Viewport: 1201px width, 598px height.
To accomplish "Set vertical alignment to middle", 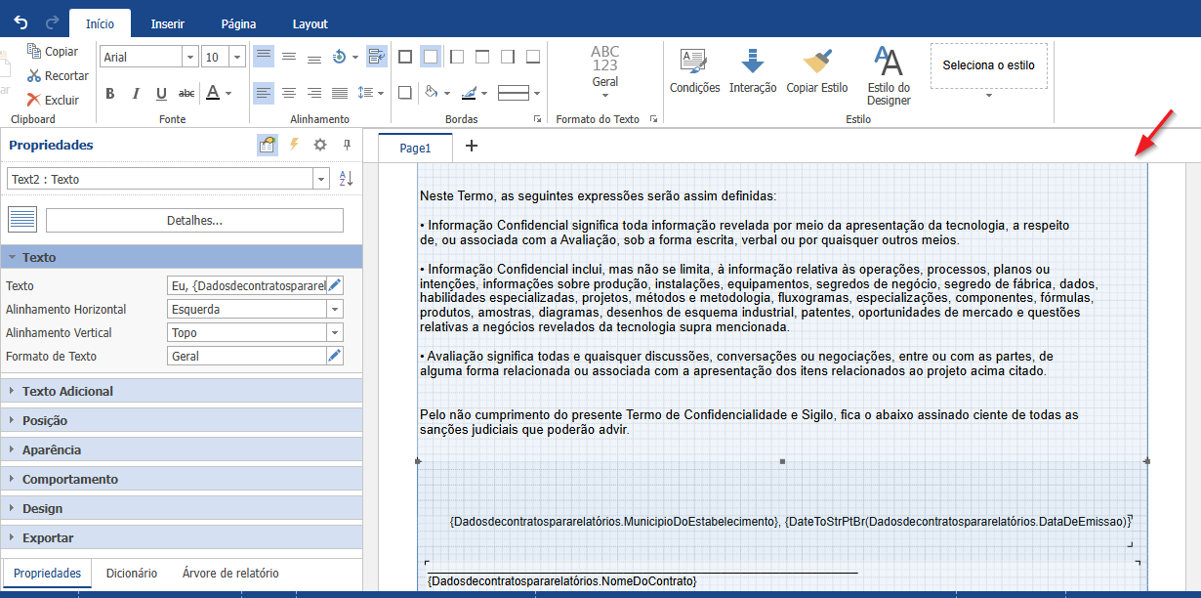I will click(289, 57).
